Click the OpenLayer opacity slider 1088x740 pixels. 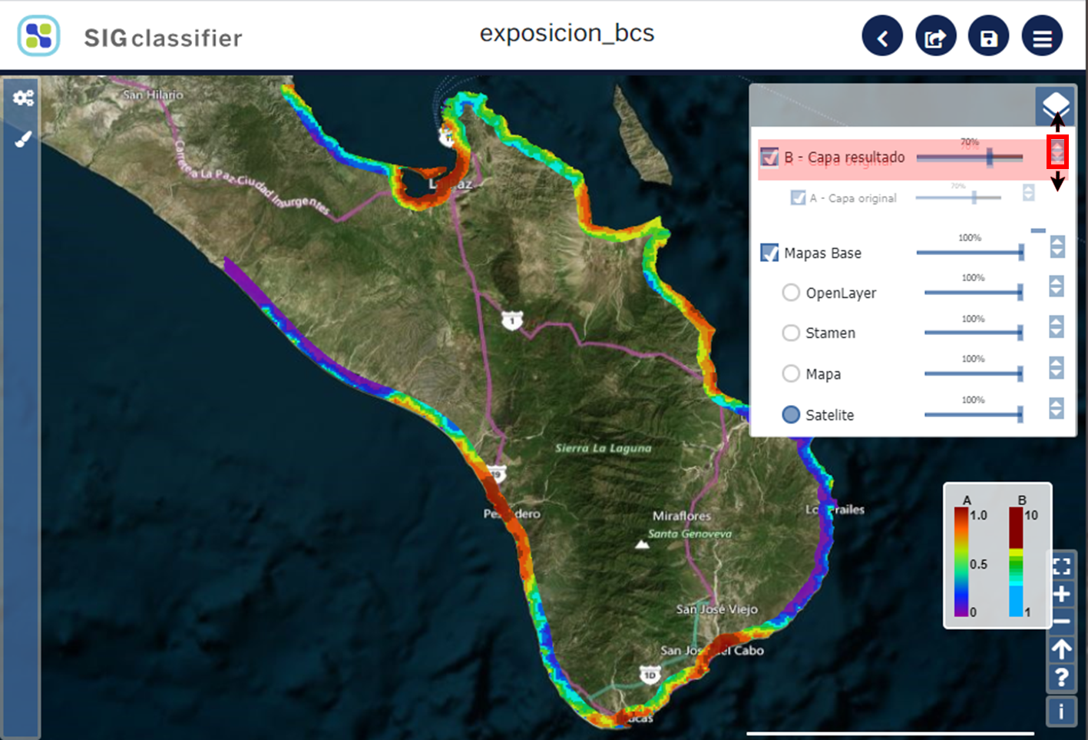click(974, 292)
